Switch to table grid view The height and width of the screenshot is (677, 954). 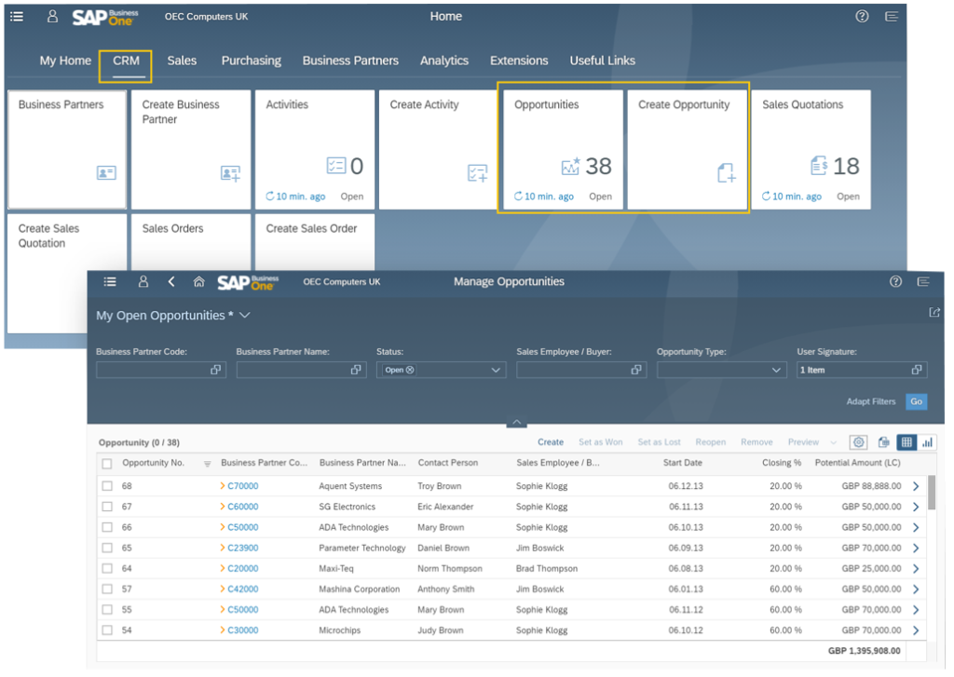[x=906, y=442]
